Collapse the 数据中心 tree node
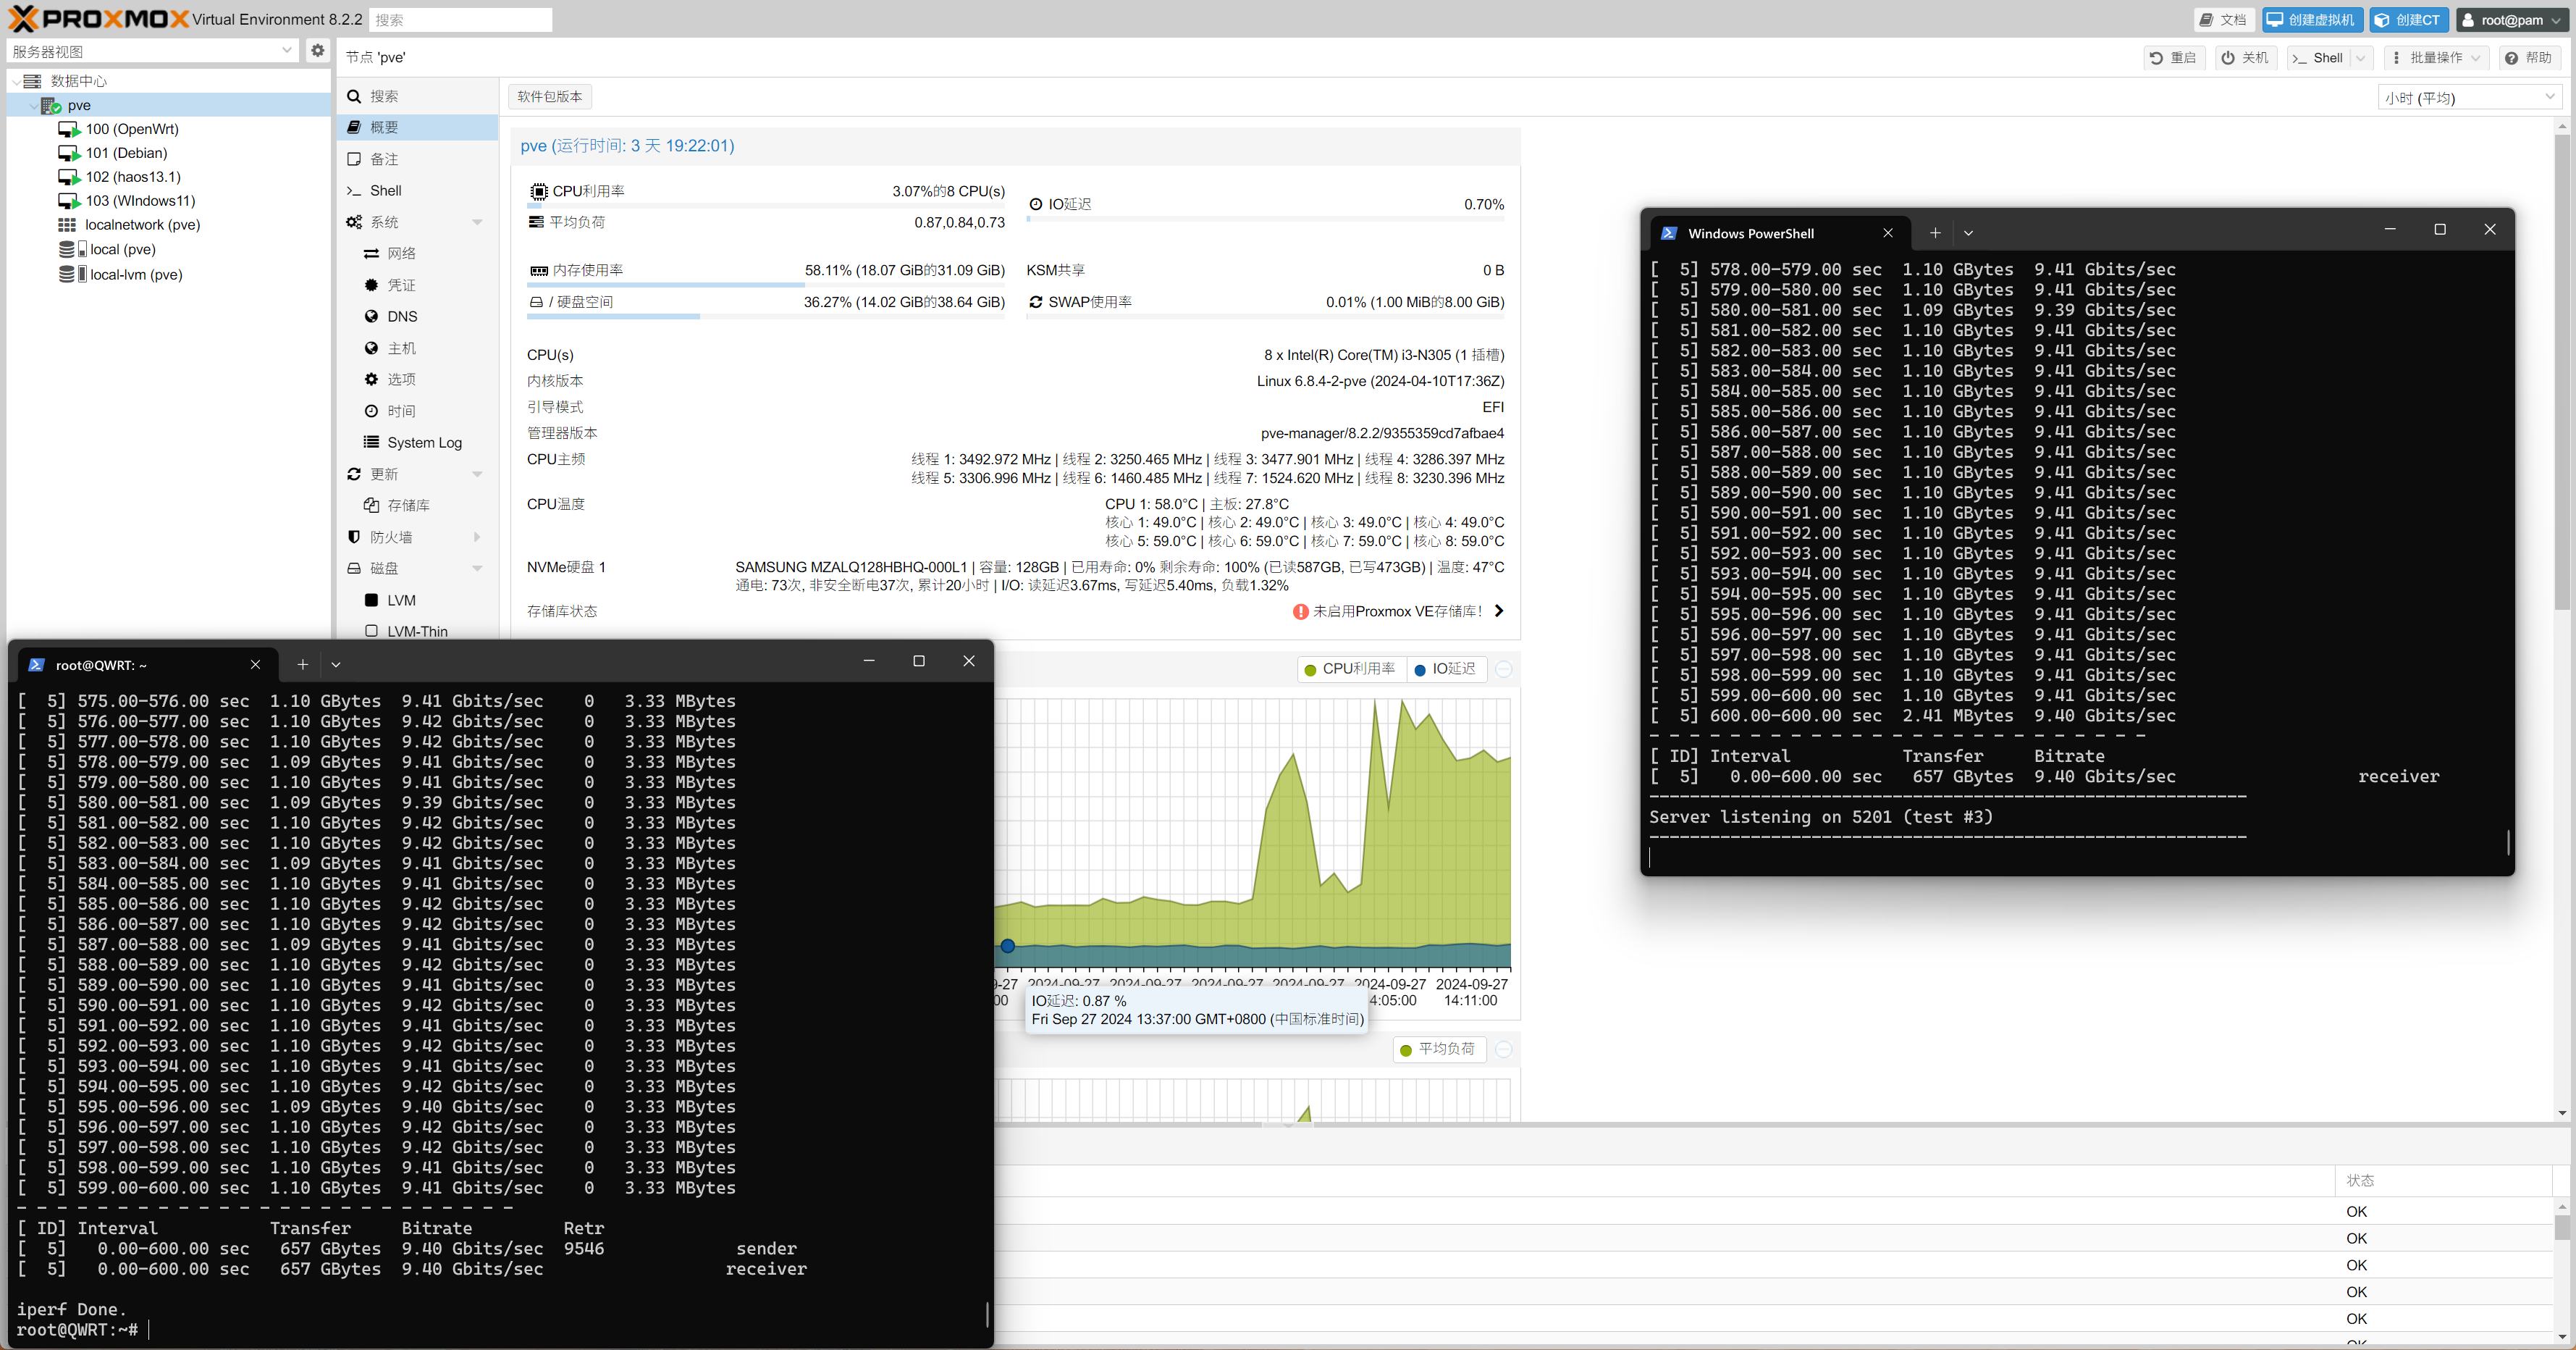Screen dimensions: 2576x1350 16,81
